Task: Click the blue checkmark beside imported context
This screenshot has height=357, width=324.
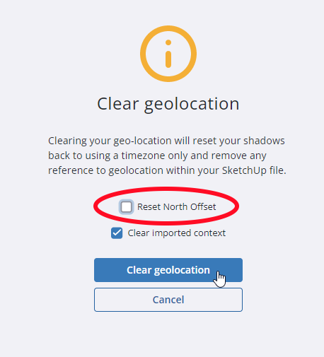Action: (x=117, y=233)
